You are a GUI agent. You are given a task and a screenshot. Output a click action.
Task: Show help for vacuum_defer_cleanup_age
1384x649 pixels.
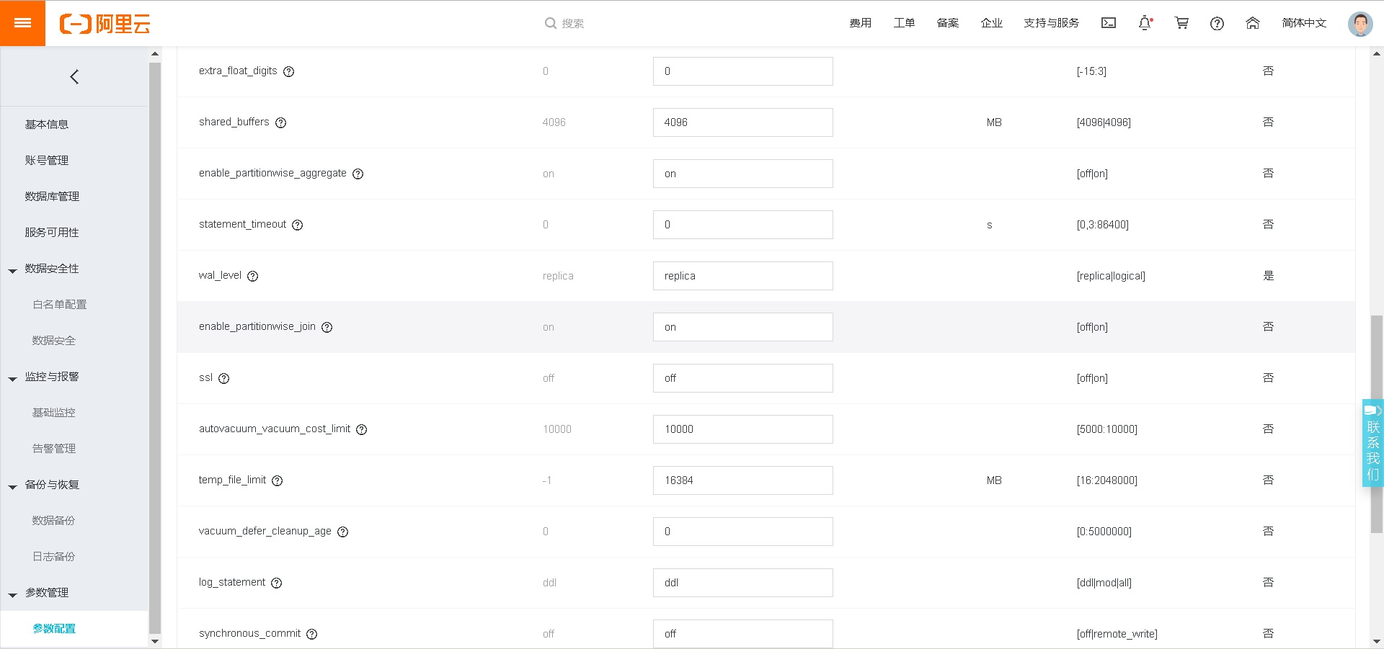pos(343,532)
